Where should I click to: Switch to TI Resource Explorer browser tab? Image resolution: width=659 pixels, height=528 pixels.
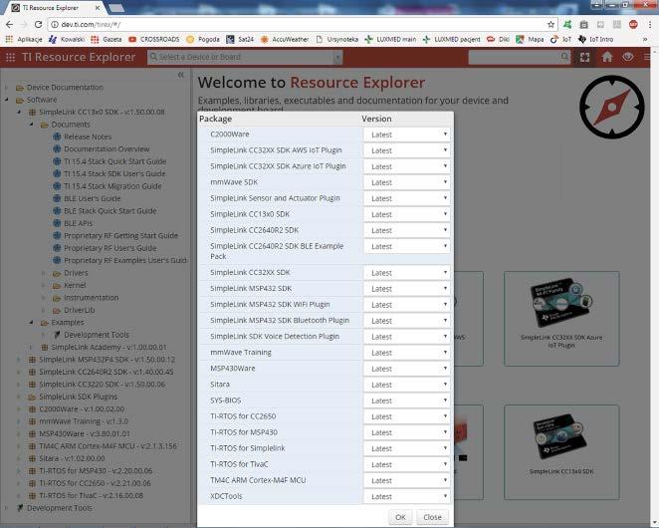[55, 8]
